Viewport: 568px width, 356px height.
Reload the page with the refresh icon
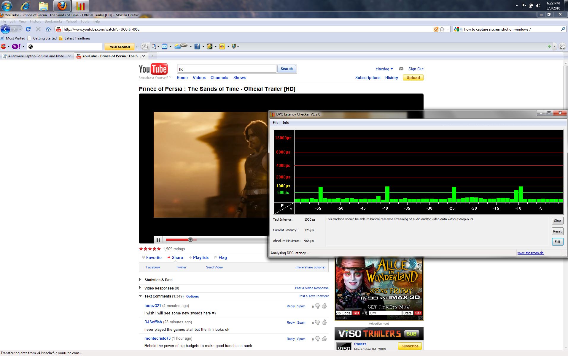pos(28,29)
